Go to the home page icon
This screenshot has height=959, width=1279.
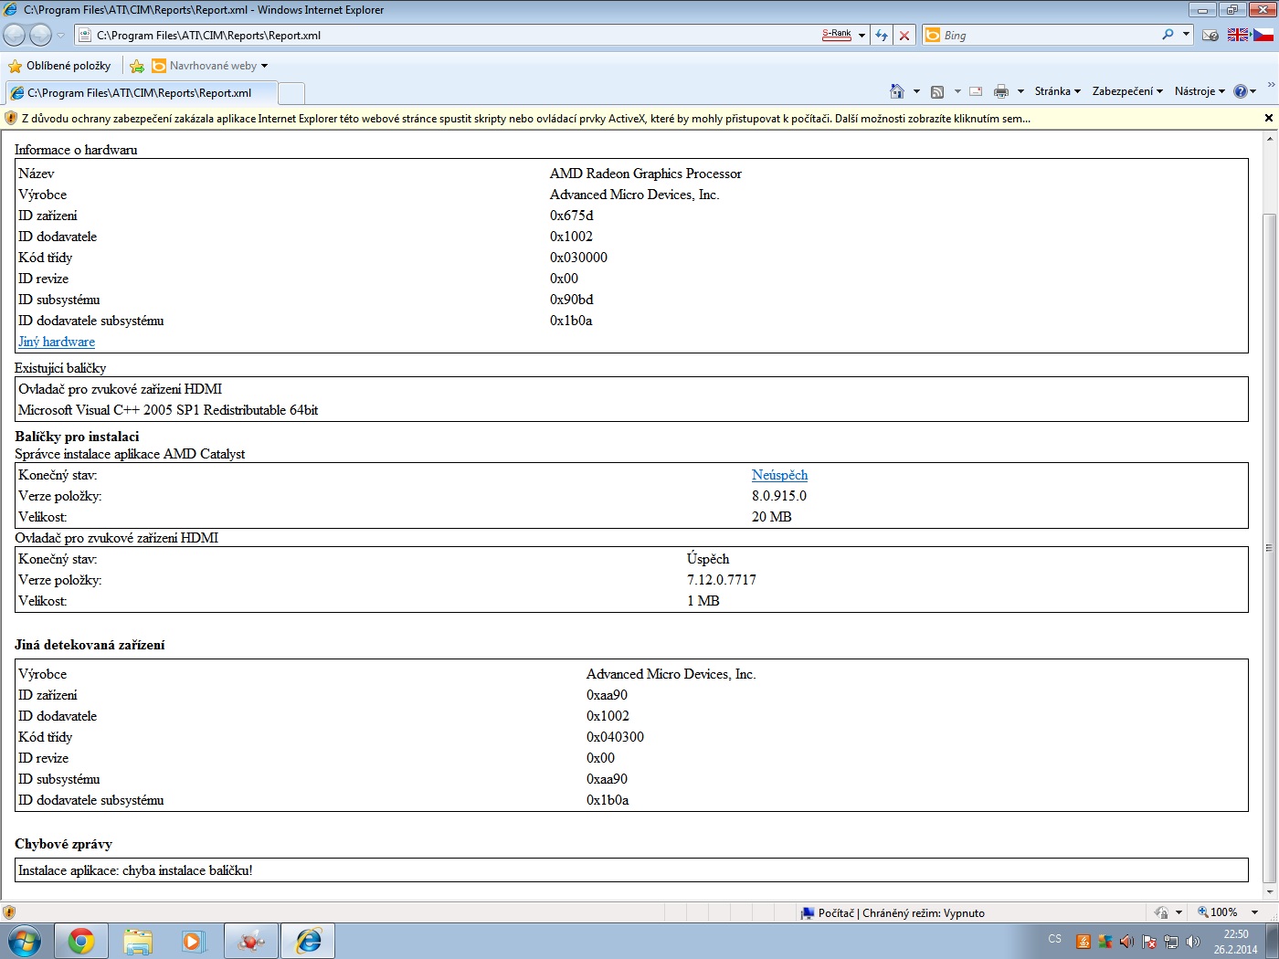click(x=897, y=91)
